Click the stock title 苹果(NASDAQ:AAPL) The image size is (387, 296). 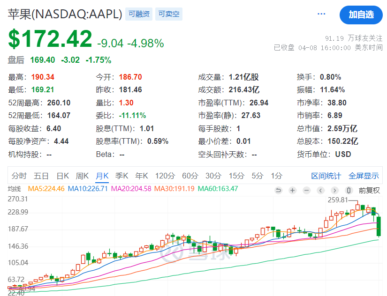[65, 15]
